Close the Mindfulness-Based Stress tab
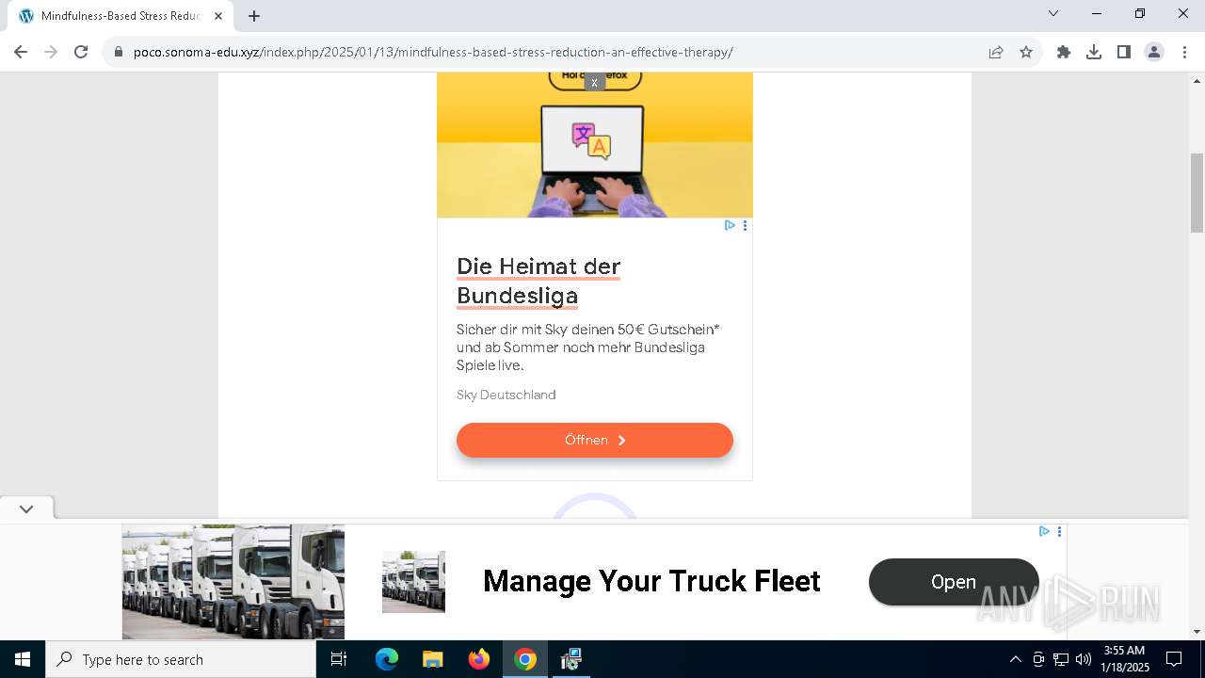 coord(219,16)
